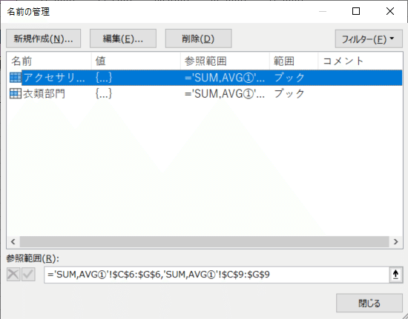408x319 pixels.
Task: Select the アクセサリ... name row
Action: pos(205,78)
